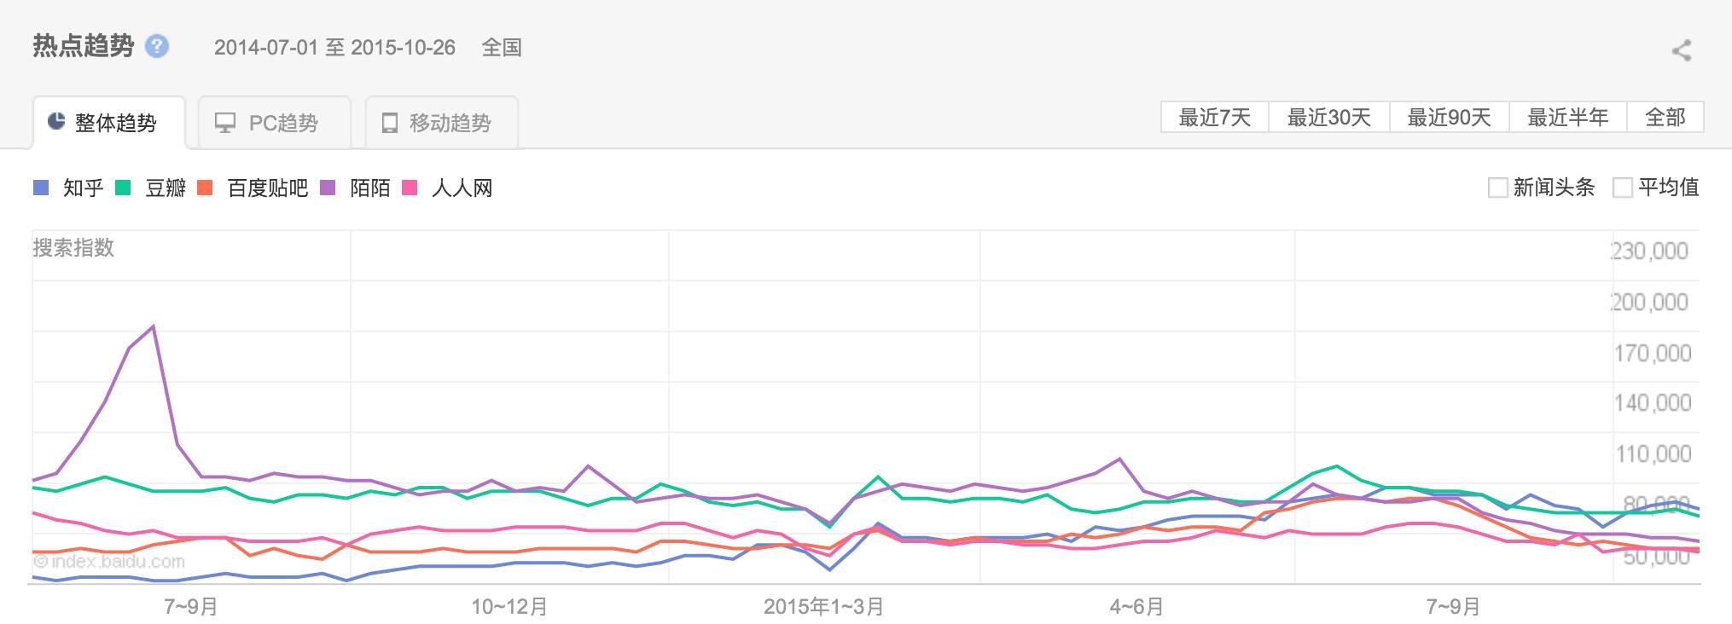1732x624 pixels.
Task: Select the 最近90天 time range
Action: [1449, 117]
